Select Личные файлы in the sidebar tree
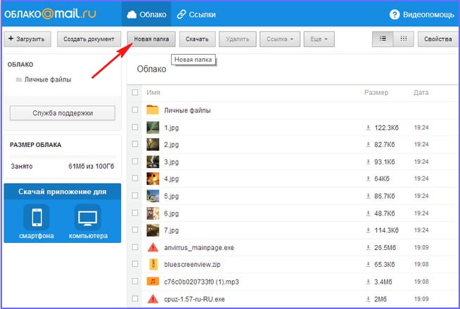Image resolution: width=460 pixels, height=309 pixels. (47, 79)
